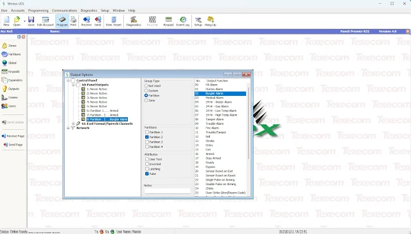Enable the User Test attribute
Image resolution: width=411 pixels, height=234 pixels.
click(x=147, y=159)
